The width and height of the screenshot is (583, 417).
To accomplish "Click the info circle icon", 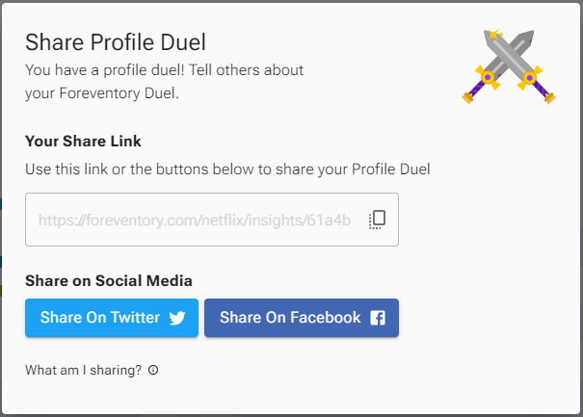I will tap(153, 370).
